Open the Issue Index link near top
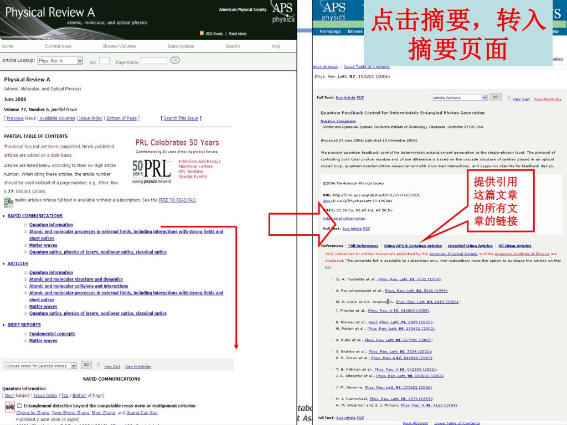The image size is (567, 425). coord(90,118)
